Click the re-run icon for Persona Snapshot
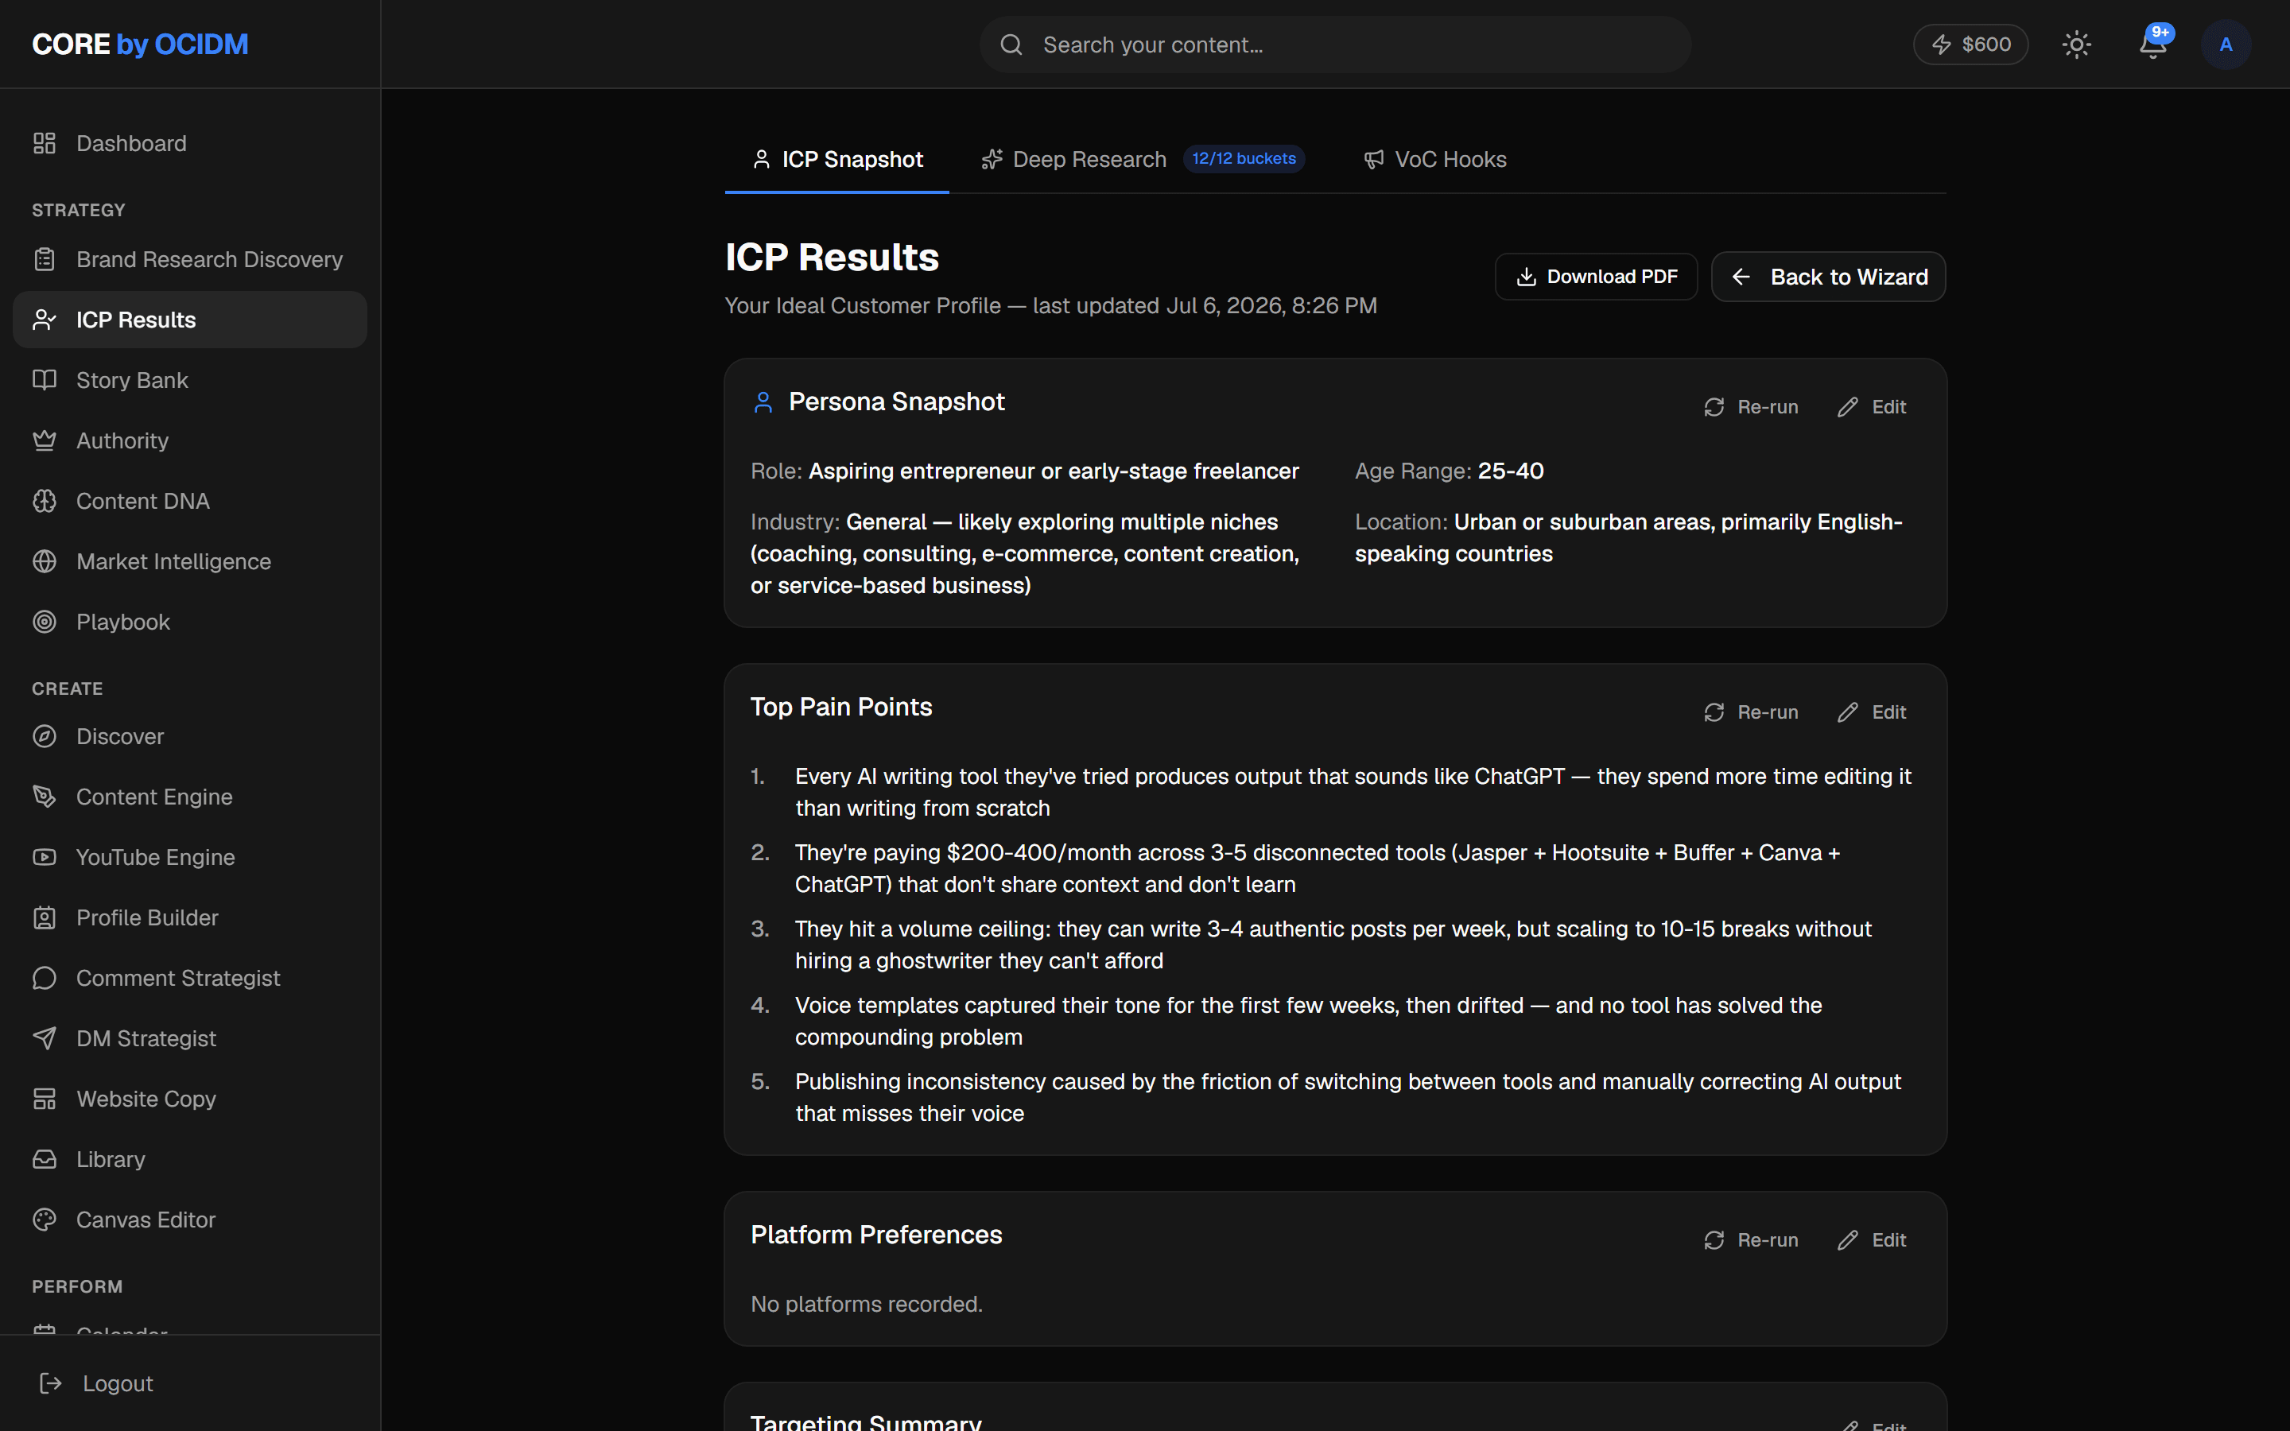Image resolution: width=2290 pixels, height=1431 pixels. 1714,407
